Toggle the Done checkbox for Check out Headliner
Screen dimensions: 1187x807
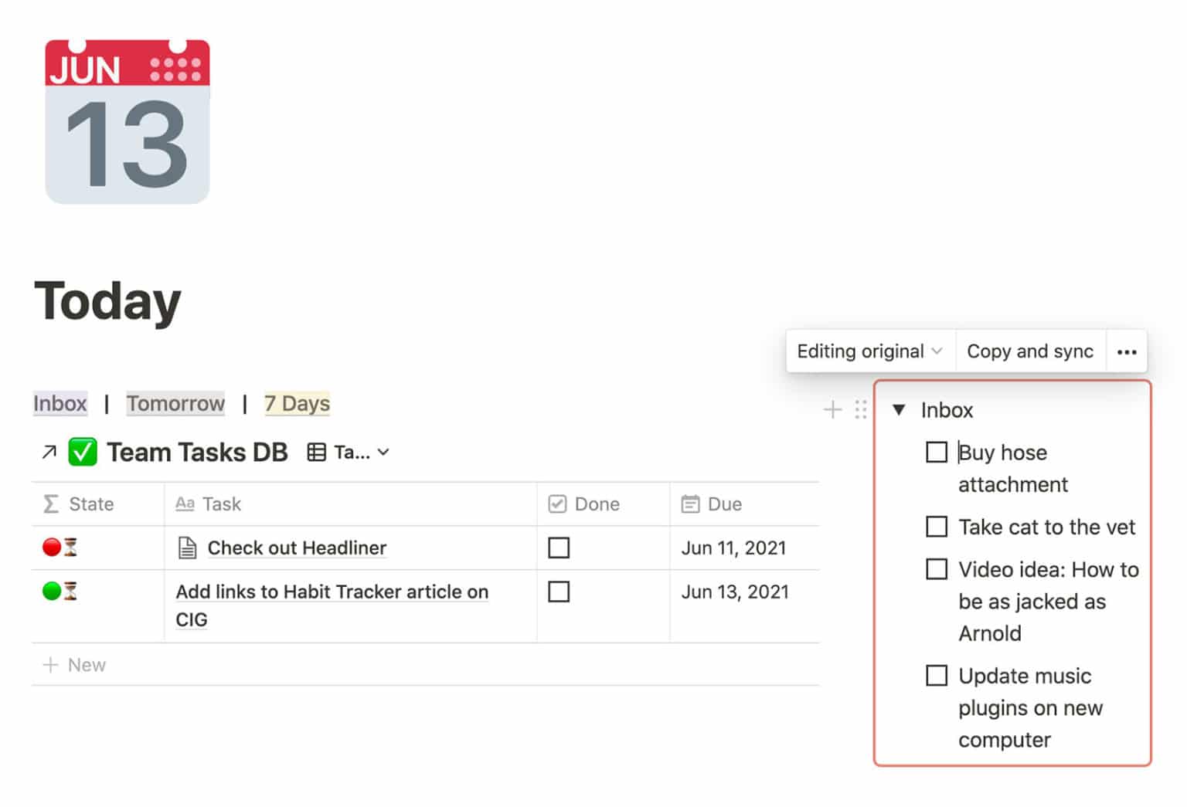coord(558,548)
